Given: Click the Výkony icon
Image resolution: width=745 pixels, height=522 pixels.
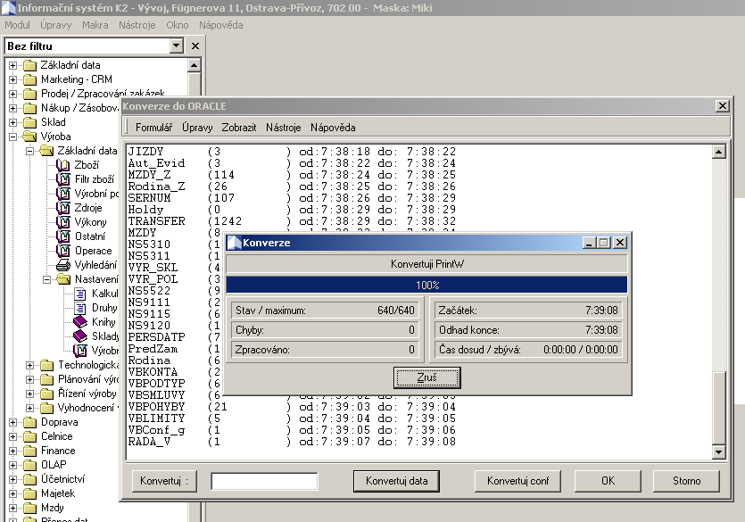Looking at the screenshot, I should coord(62,222).
